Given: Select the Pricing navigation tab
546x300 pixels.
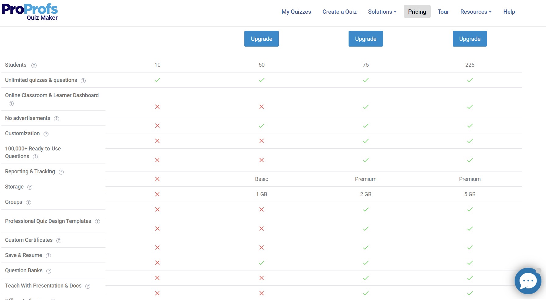Looking at the screenshot, I should coord(417,12).
